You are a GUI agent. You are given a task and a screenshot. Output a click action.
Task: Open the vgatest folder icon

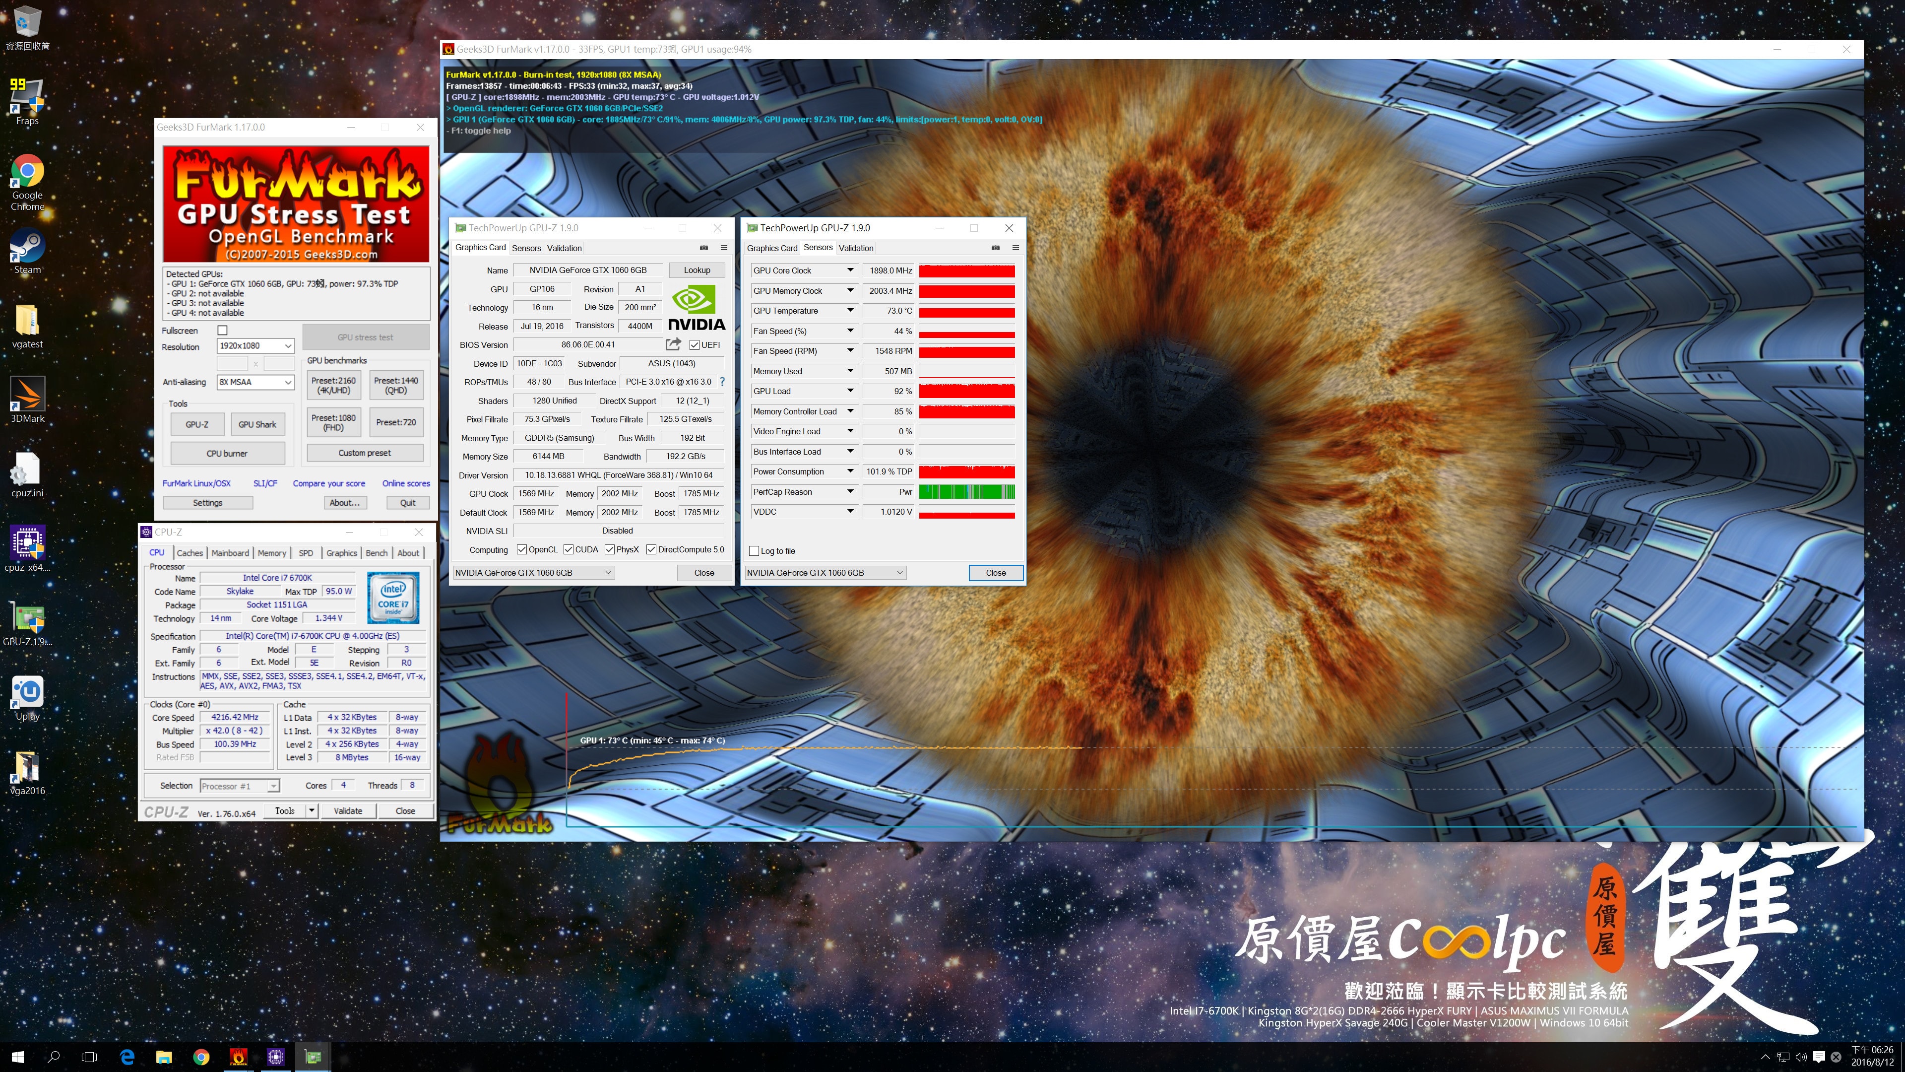pyautogui.click(x=27, y=326)
